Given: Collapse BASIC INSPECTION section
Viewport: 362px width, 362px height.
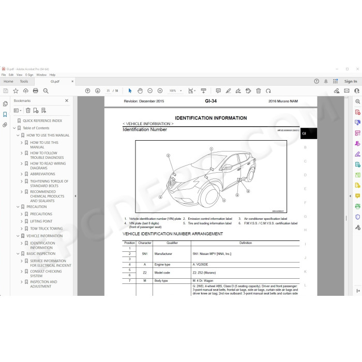Looking at the screenshot, I should [x=18, y=254].
